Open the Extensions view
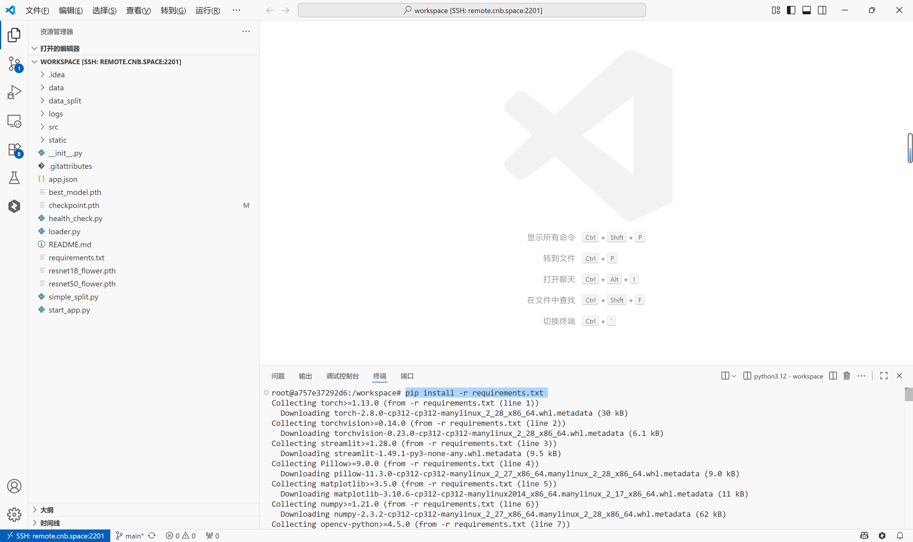Image resolution: width=913 pixels, height=542 pixels. [x=14, y=149]
